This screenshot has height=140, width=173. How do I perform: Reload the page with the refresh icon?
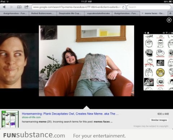tap(123, 7)
